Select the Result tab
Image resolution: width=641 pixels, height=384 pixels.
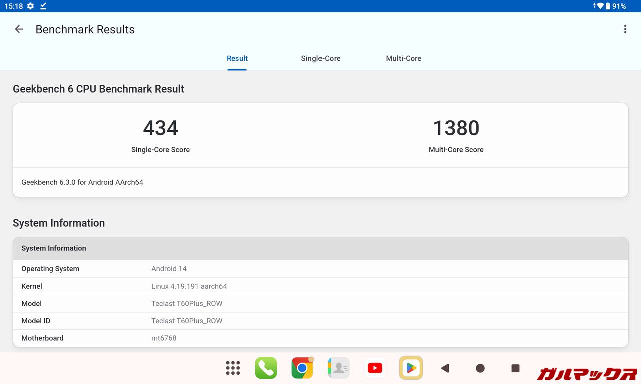pyautogui.click(x=237, y=58)
